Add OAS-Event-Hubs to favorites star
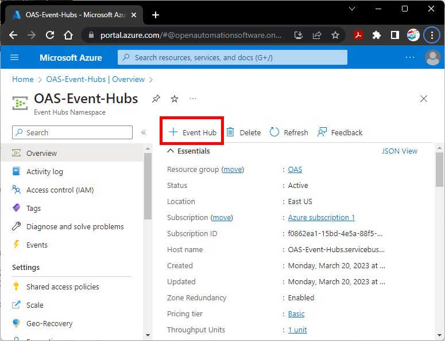 coord(175,99)
